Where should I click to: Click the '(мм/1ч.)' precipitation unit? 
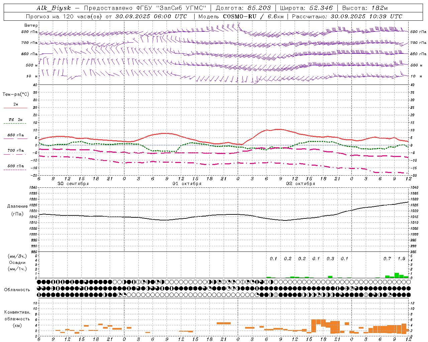pyautogui.click(x=17, y=269)
